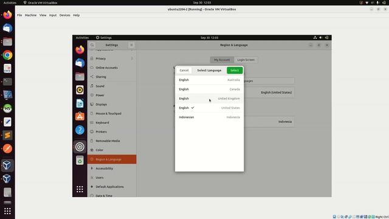Open Firefox in the guest VM dock
The height and width of the screenshot is (219, 389).
point(80,50)
